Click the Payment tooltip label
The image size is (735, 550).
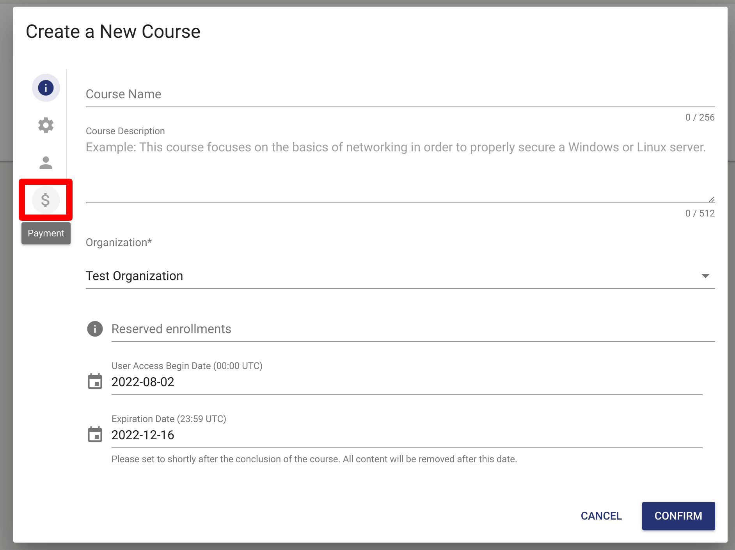[x=46, y=233]
